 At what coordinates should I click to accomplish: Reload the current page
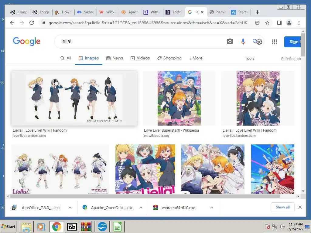32,23
